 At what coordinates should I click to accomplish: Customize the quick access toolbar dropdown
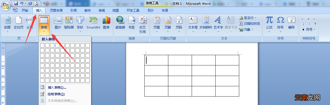click(x=44, y=3)
